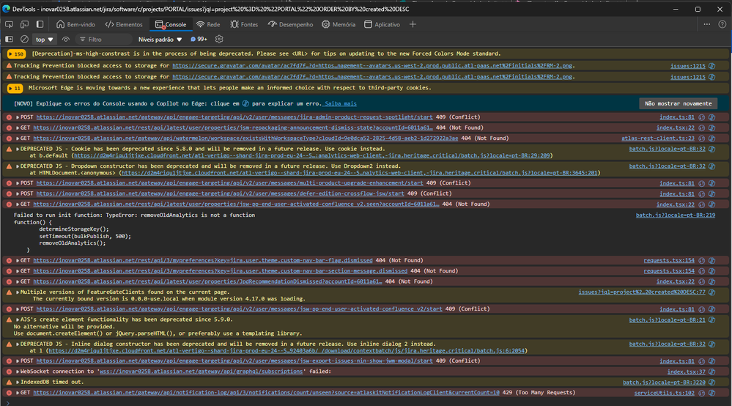Click the 99+ issues counter

(199, 39)
